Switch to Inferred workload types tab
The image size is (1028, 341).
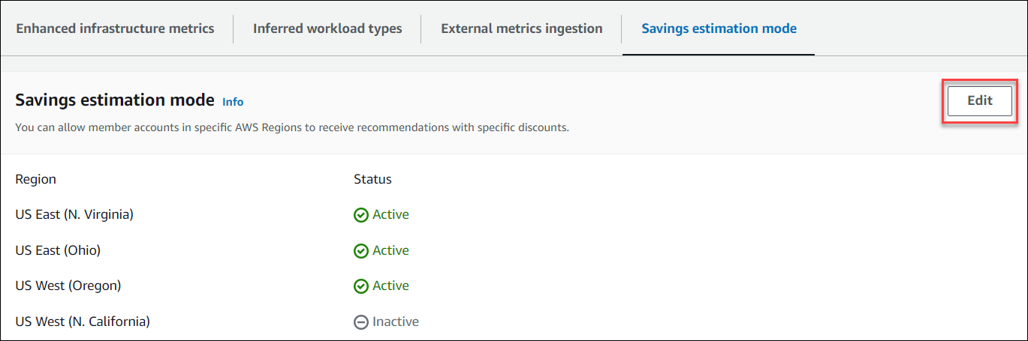coord(327,28)
